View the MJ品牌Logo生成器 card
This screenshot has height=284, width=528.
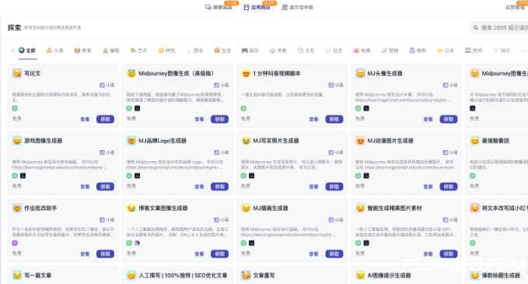[x=199, y=186]
